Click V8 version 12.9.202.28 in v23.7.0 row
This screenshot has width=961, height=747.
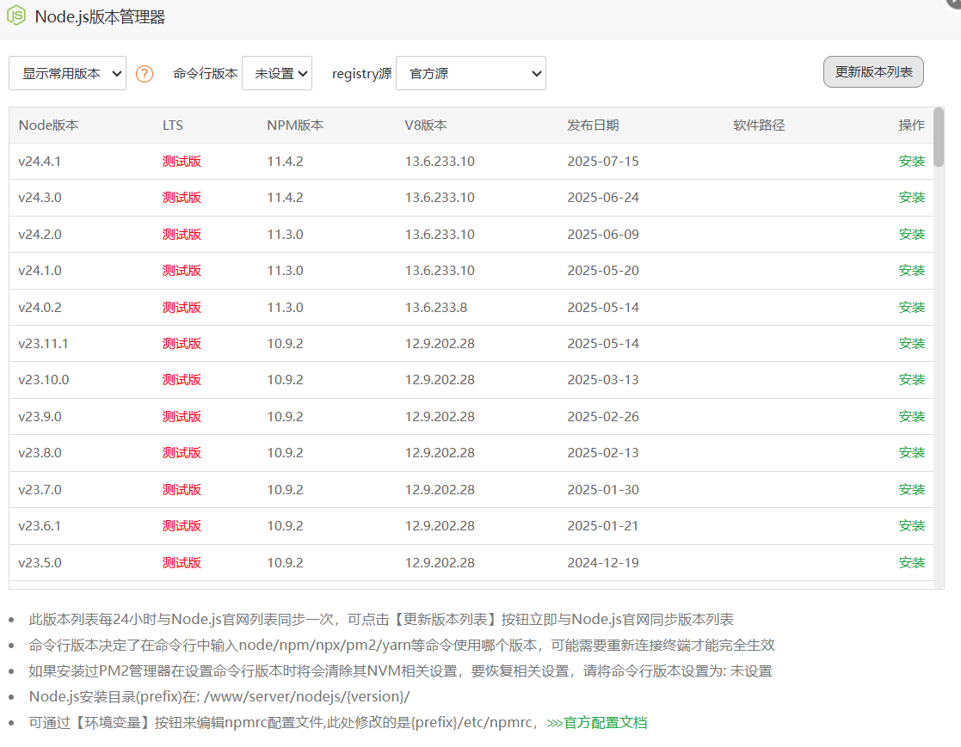pyautogui.click(x=440, y=489)
